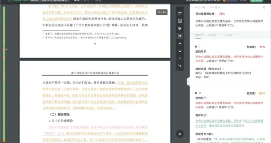Click the footnote mentioning 河北工业大学, 2014
271x143 pixels.
(81, 33)
